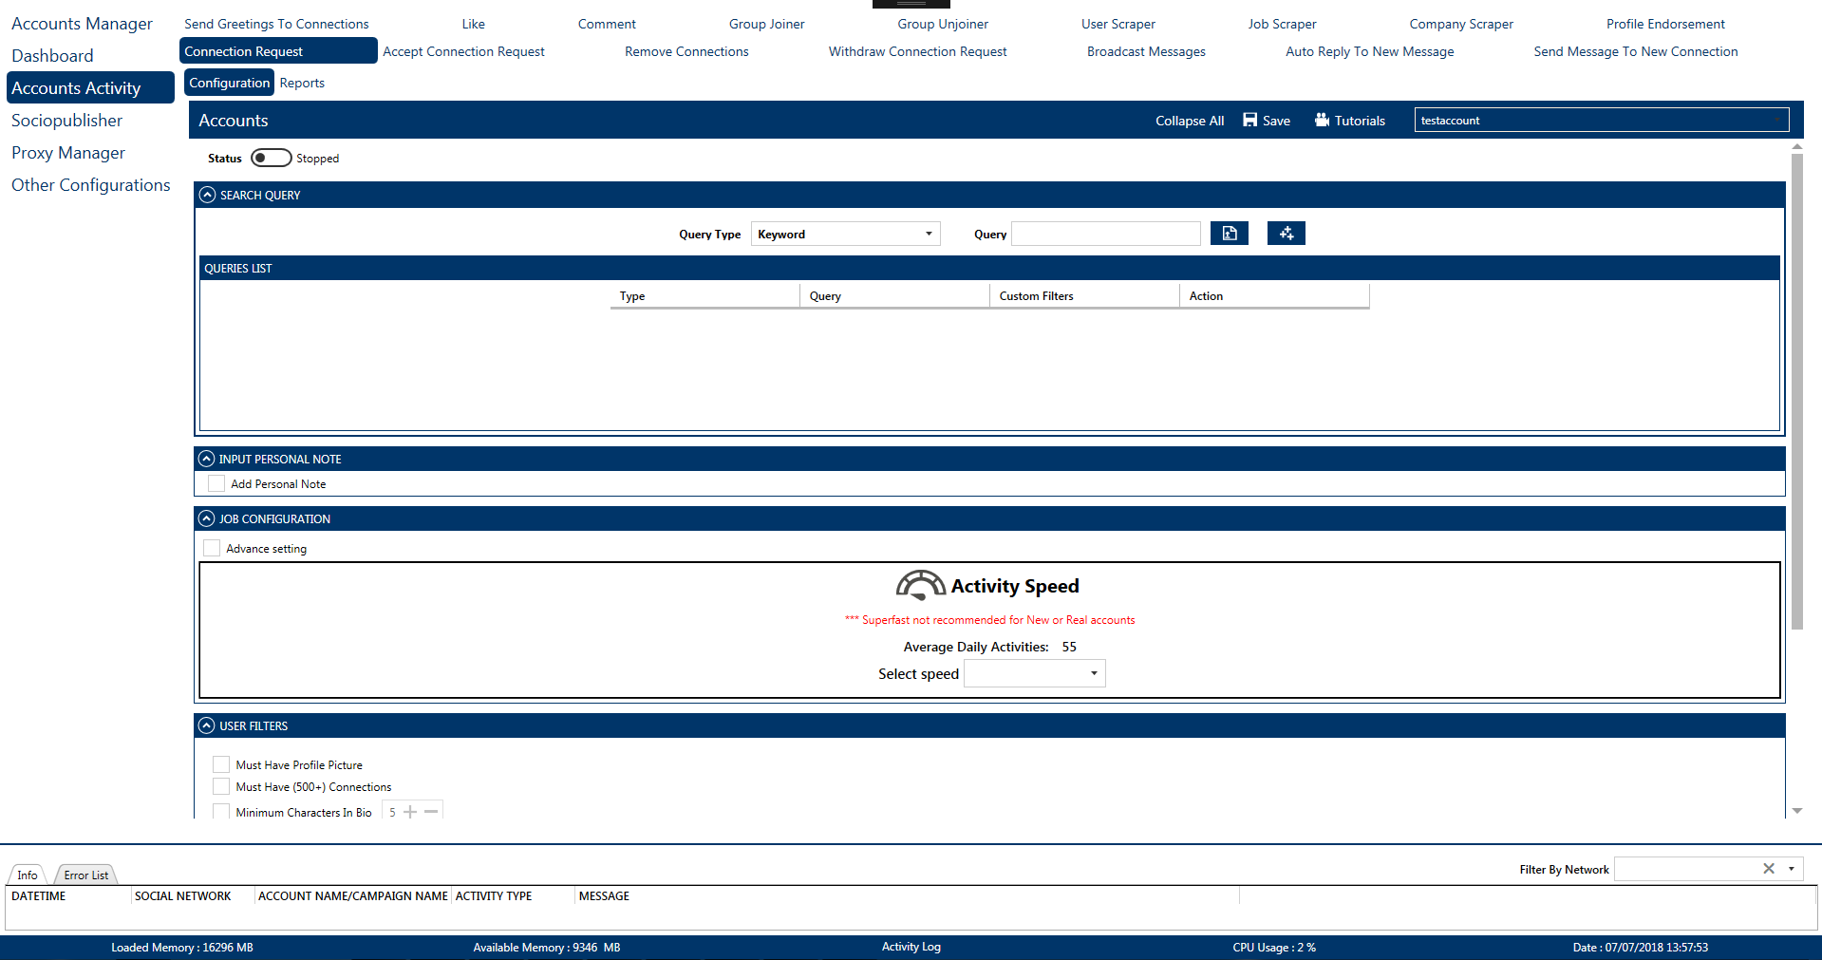
Task: Collapse the Search Query section chevron
Action: point(207,195)
